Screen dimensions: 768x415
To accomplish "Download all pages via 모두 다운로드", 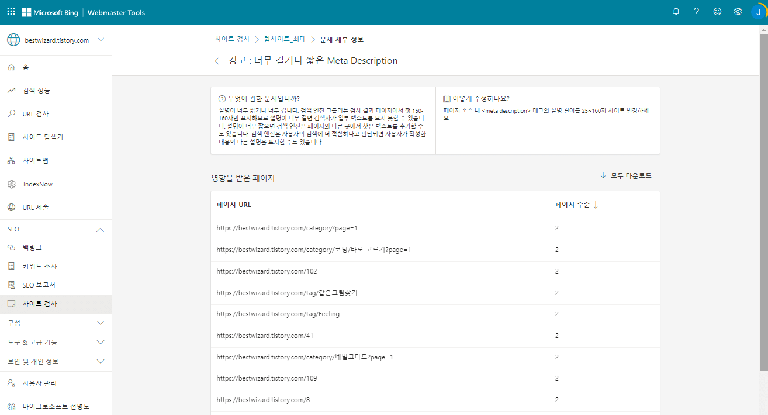I will click(626, 175).
